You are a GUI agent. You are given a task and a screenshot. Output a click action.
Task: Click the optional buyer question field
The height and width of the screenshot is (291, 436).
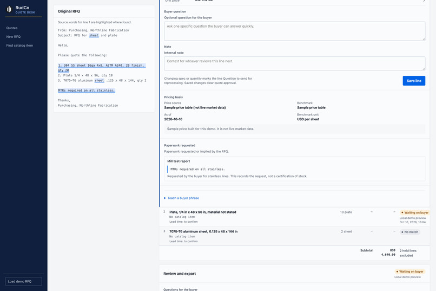294,31
